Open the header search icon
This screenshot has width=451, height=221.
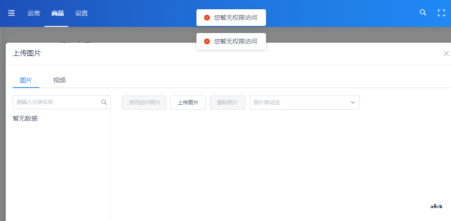[423, 12]
